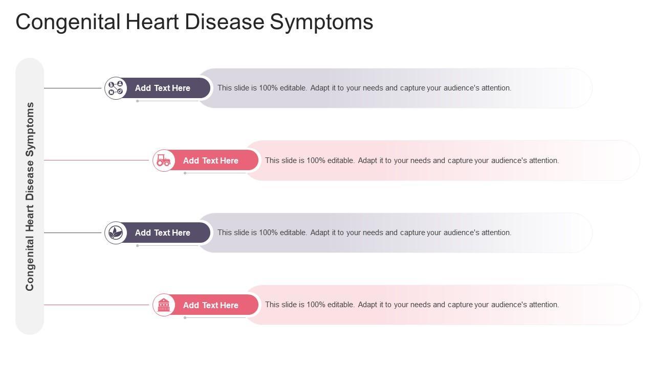Click thin underline below network row's label
The image size is (655, 368).
[x=168, y=101]
